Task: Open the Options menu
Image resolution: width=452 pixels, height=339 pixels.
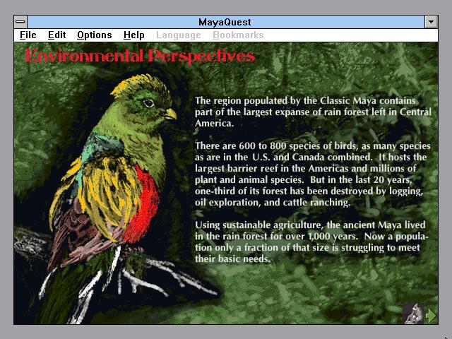Action: (94, 35)
